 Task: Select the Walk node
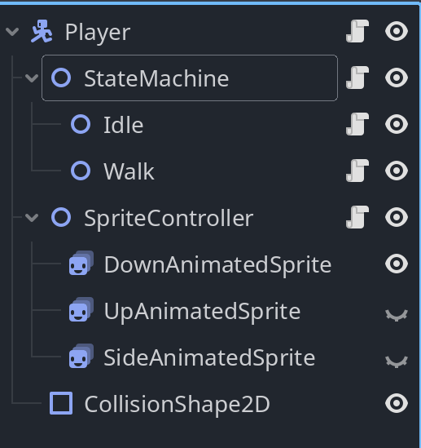tap(129, 171)
